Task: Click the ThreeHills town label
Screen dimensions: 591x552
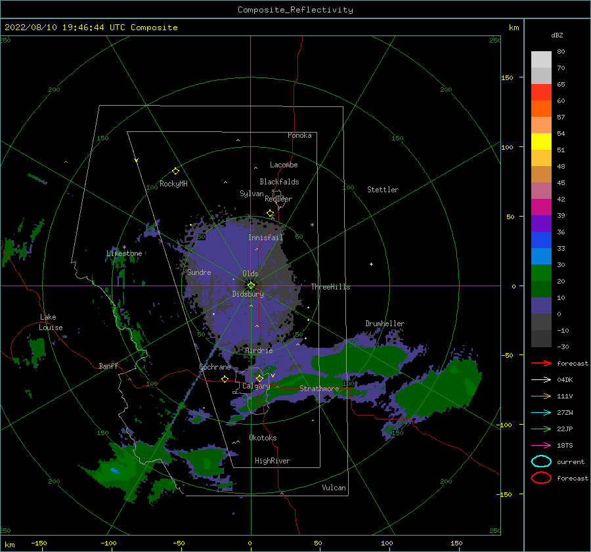Action: point(330,287)
